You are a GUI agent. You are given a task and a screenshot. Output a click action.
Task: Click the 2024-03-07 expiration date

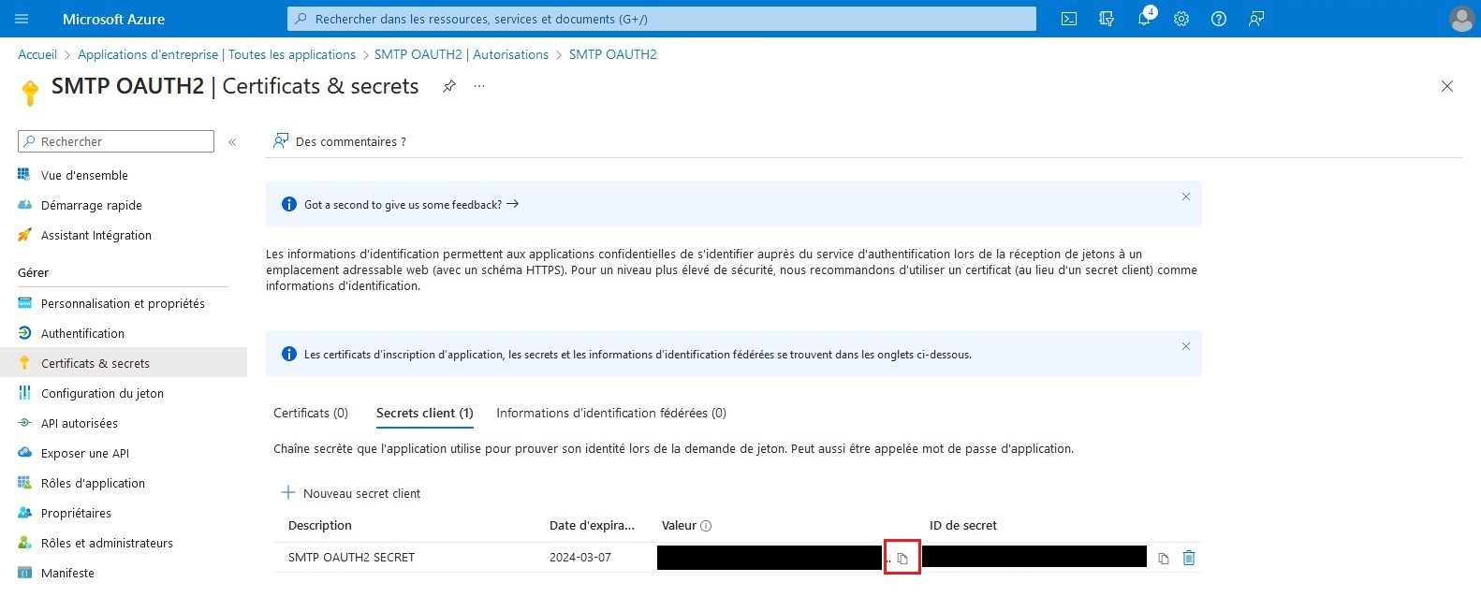(x=580, y=557)
